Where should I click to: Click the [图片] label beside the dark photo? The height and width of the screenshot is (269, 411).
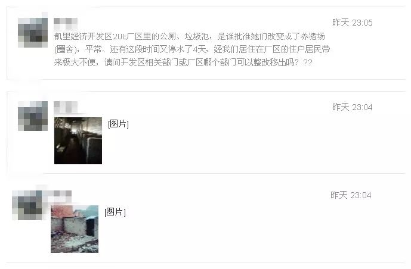tap(118, 124)
